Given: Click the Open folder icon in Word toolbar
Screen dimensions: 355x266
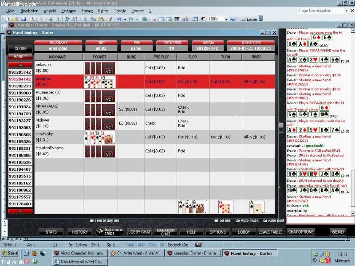Looking at the screenshot, I should pos(15,19).
